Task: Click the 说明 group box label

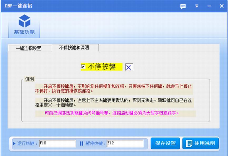Action: coord(30,79)
